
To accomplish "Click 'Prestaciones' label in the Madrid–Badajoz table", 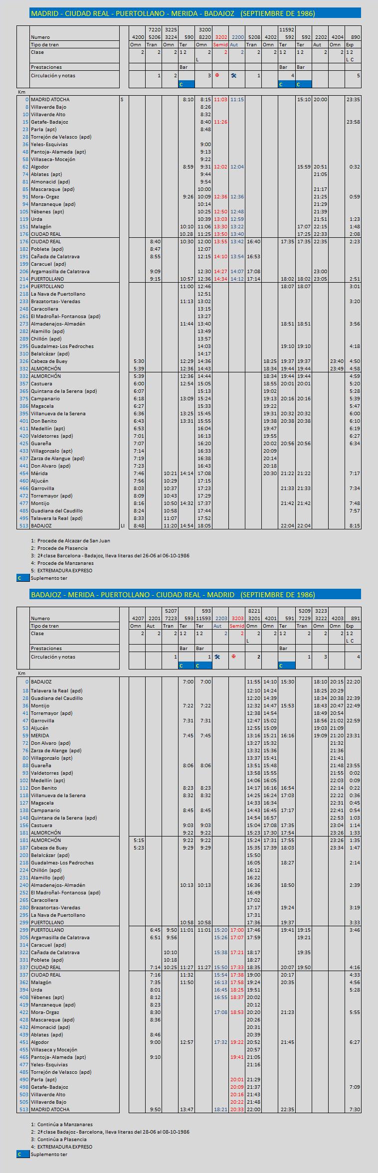I will [x=46, y=67].
